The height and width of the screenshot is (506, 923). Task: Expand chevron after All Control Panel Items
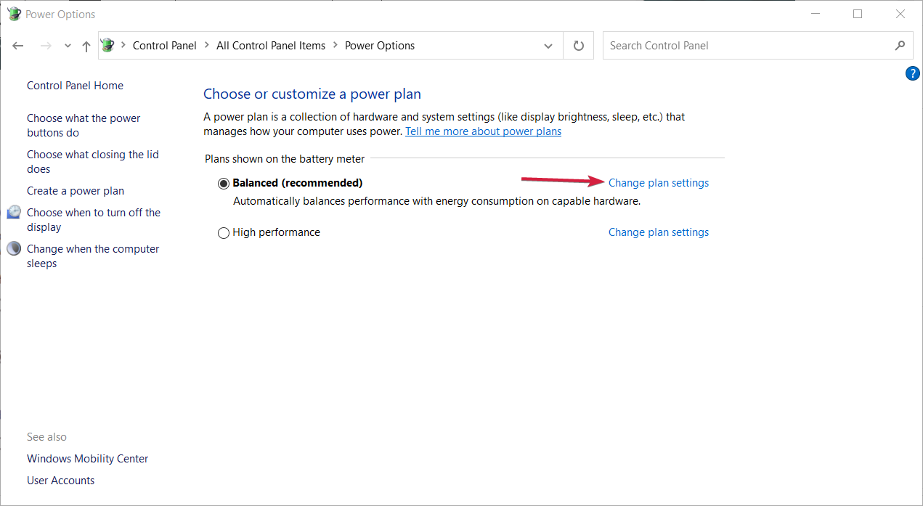336,46
